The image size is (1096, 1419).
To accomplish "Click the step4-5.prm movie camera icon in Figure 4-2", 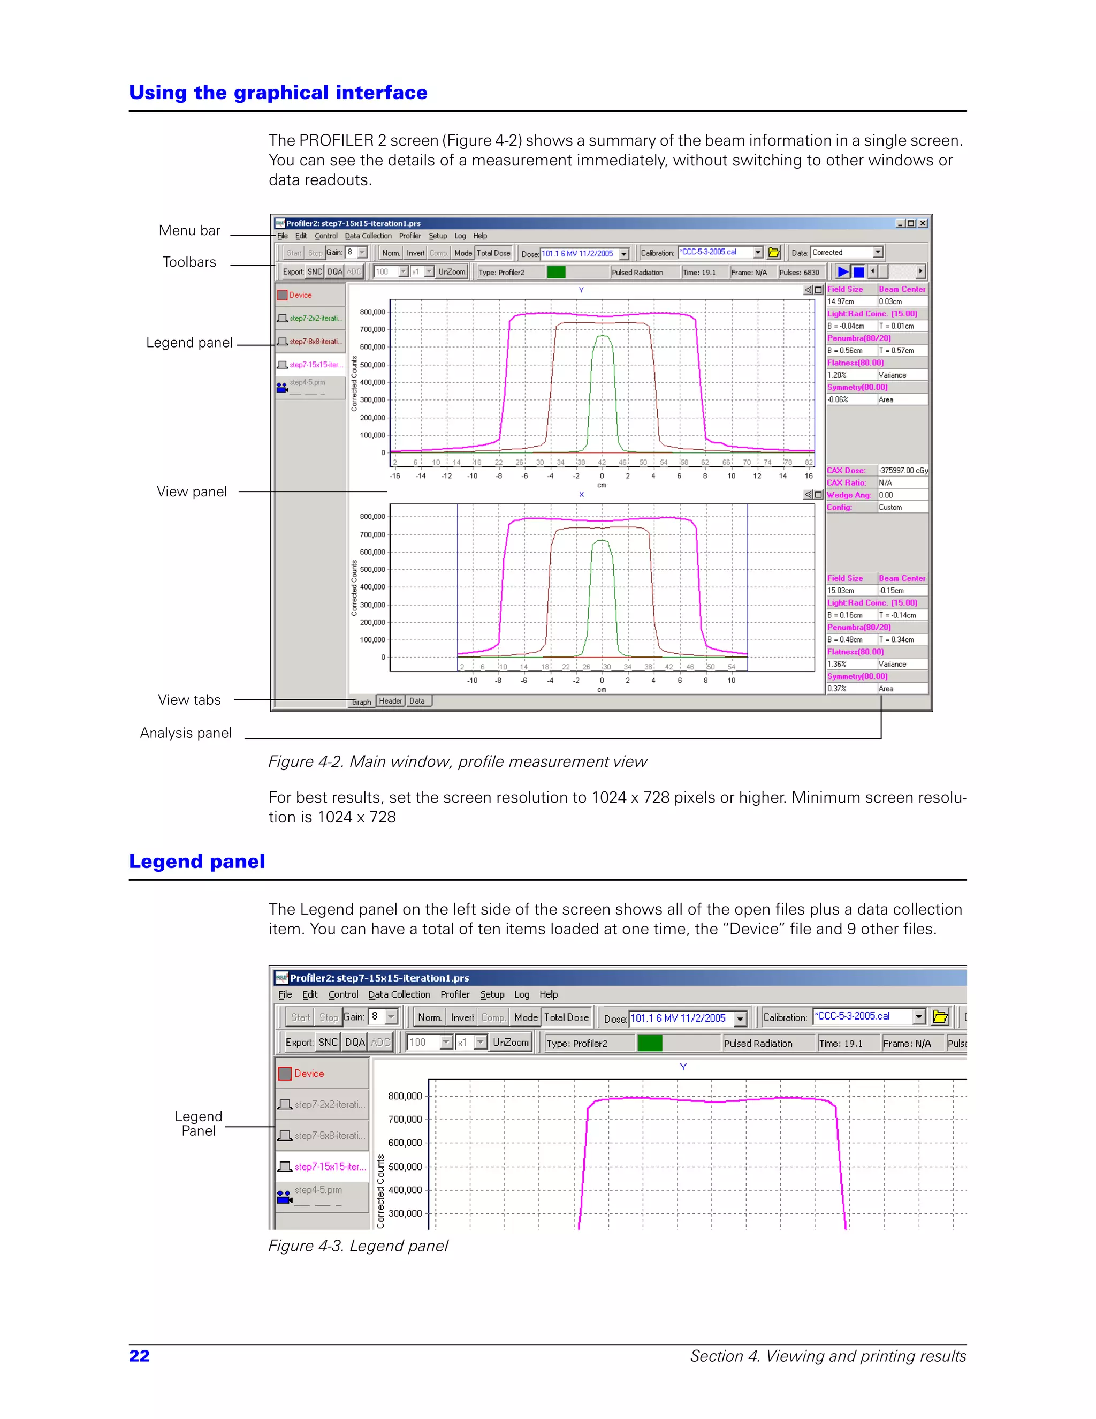I will tap(283, 387).
